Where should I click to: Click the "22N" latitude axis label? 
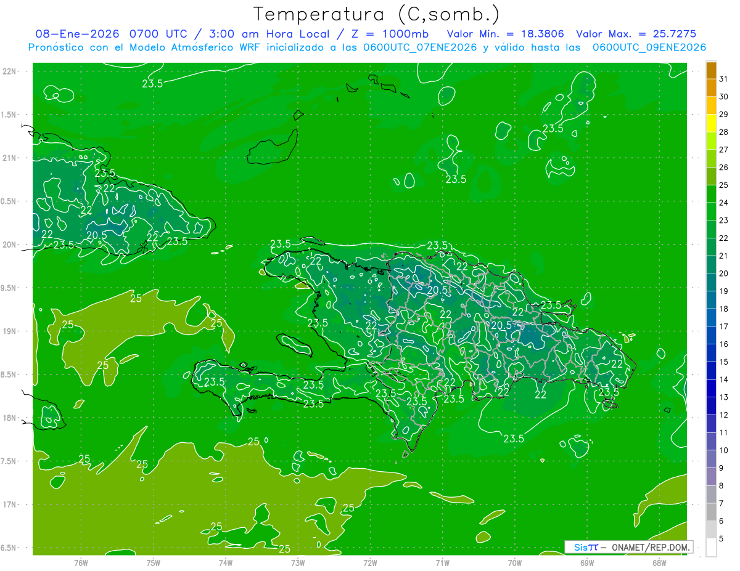click(x=10, y=71)
